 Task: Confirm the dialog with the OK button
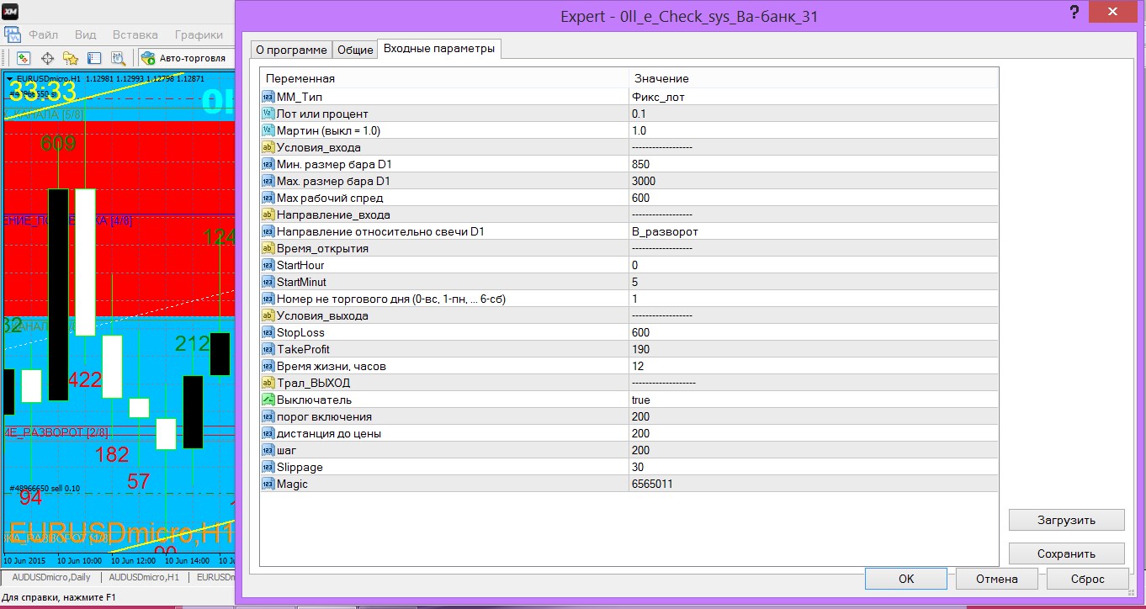905,579
